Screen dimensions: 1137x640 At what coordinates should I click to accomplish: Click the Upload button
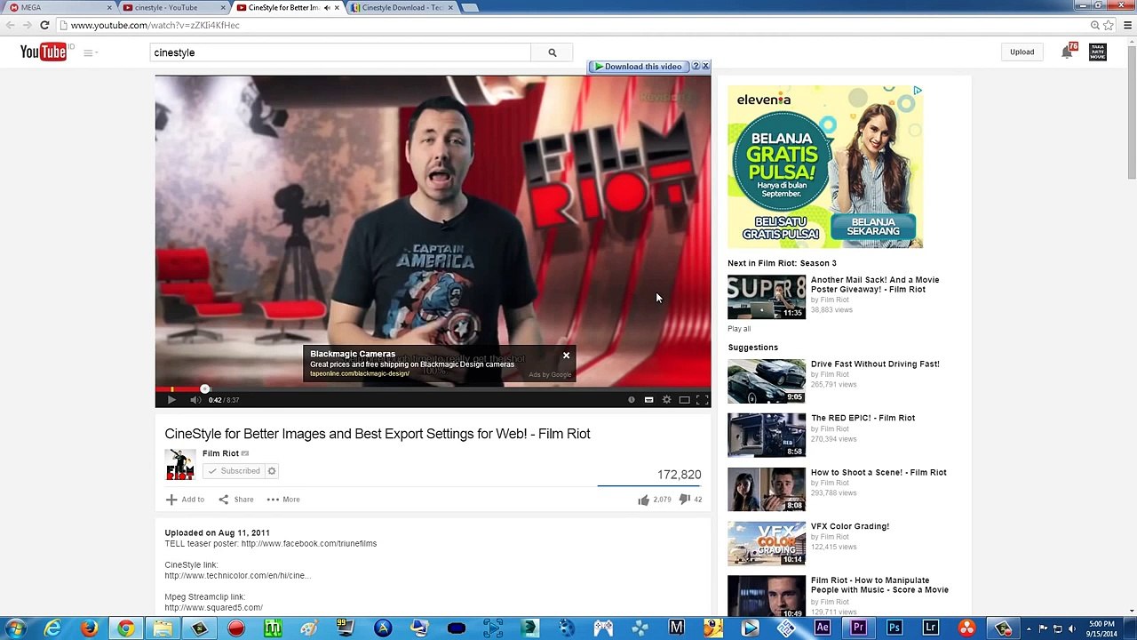tap(1022, 52)
